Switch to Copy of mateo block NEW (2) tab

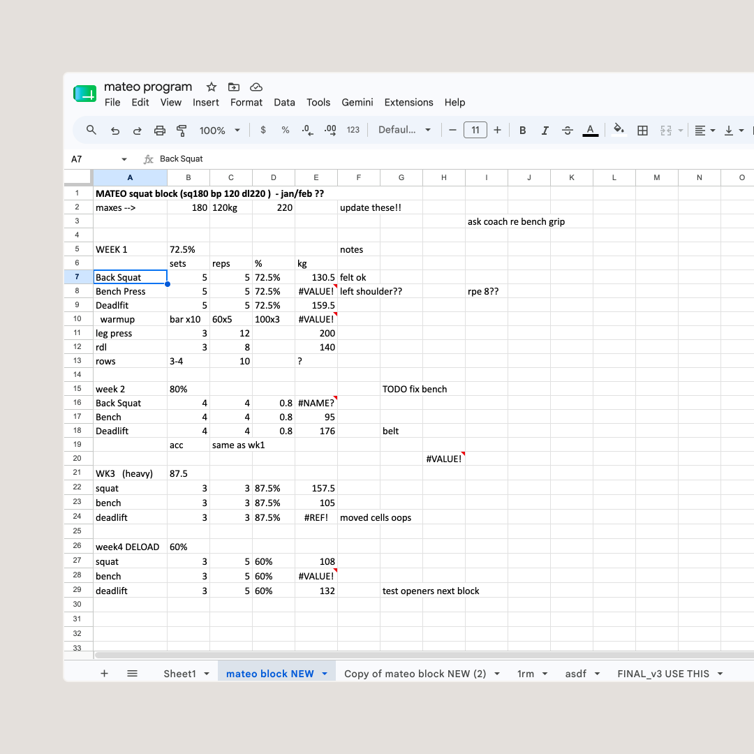[415, 674]
